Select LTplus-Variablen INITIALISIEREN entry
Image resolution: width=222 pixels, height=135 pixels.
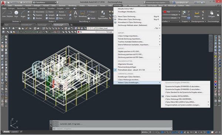click(x=185, y=96)
